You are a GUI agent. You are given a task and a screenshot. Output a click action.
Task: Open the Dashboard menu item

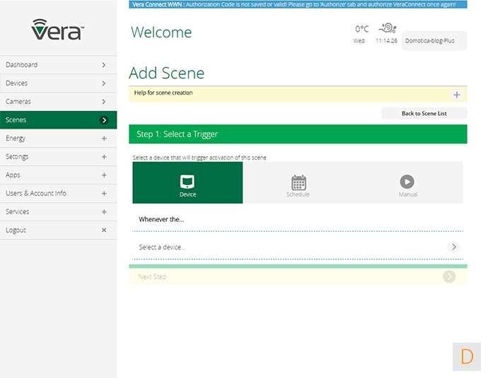click(x=58, y=65)
